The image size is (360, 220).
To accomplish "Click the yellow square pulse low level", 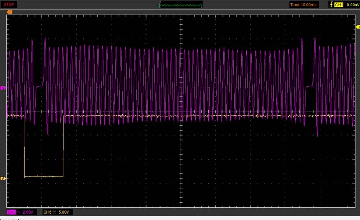I will click(44, 177).
